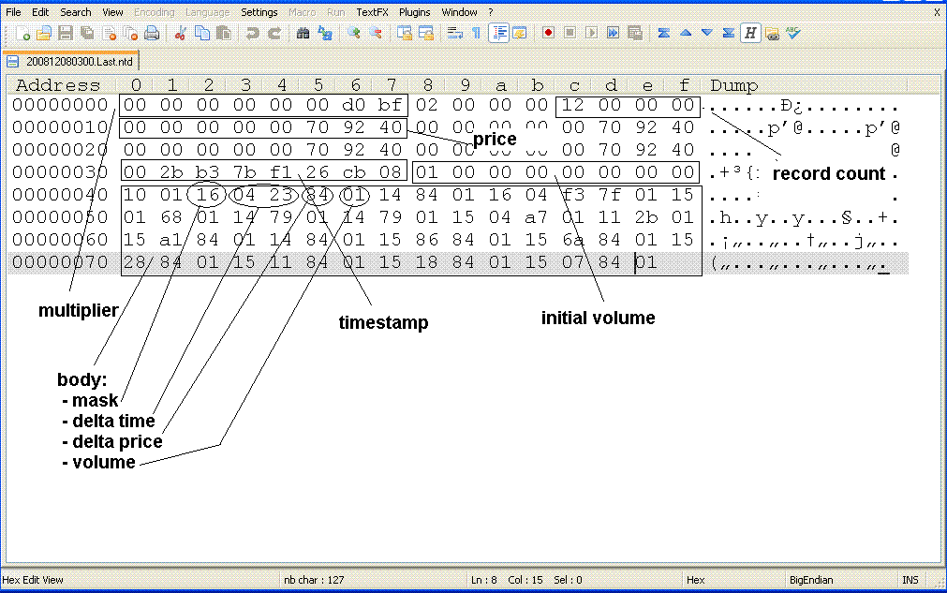Zoom in using magnifier plus icon
Viewport: 947px width, 593px height.
pyautogui.click(x=353, y=33)
